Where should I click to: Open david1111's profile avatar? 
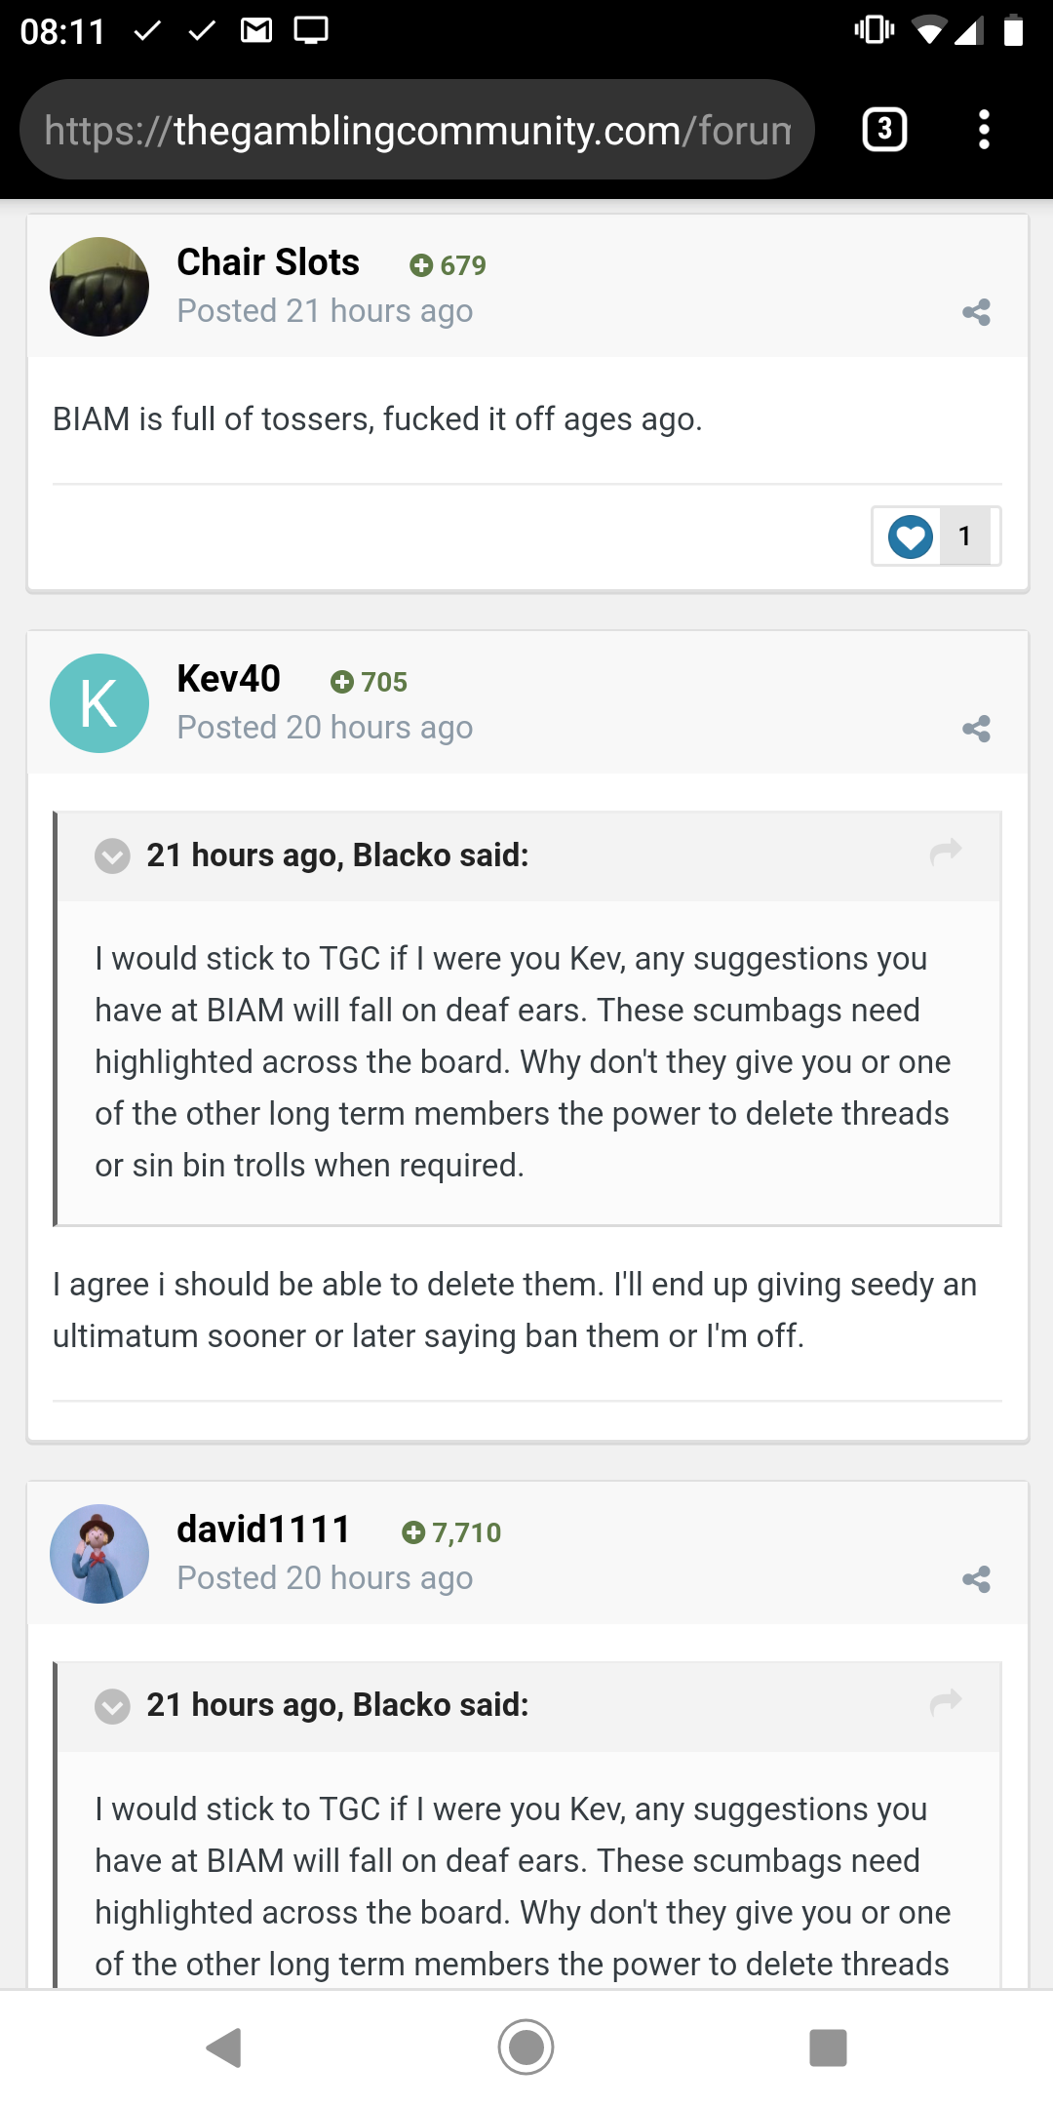coord(99,1554)
